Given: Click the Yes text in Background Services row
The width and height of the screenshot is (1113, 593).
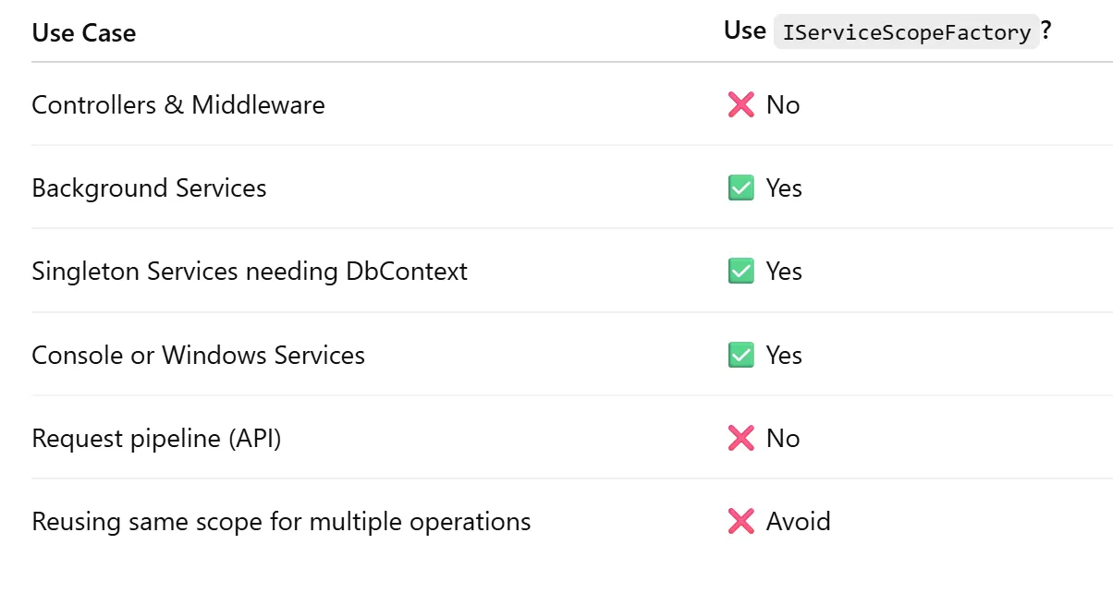Looking at the screenshot, I should coord(784,188).
